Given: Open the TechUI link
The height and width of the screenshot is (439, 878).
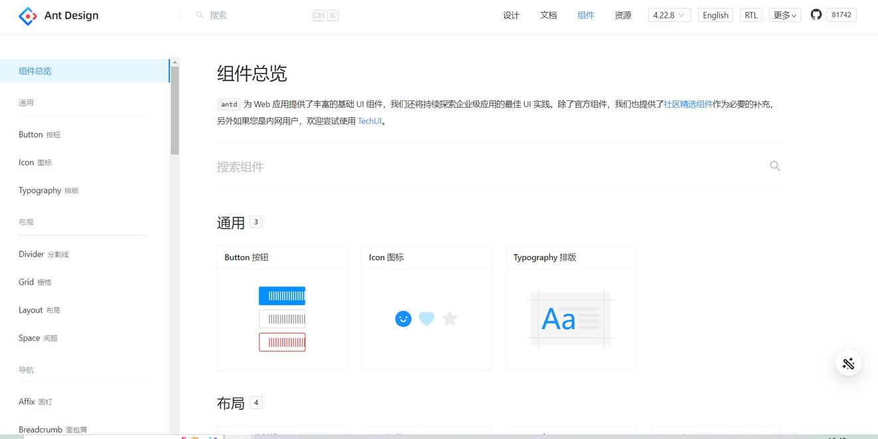Looking at the screenshot, I should [370, 121].
